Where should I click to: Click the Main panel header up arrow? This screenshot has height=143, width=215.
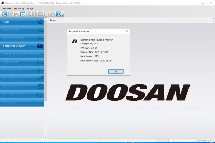214,19
